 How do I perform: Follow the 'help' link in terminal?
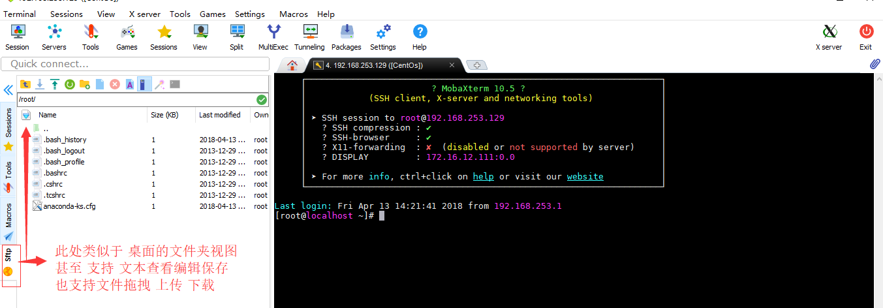pyautogui.click(x=483, y=177)
